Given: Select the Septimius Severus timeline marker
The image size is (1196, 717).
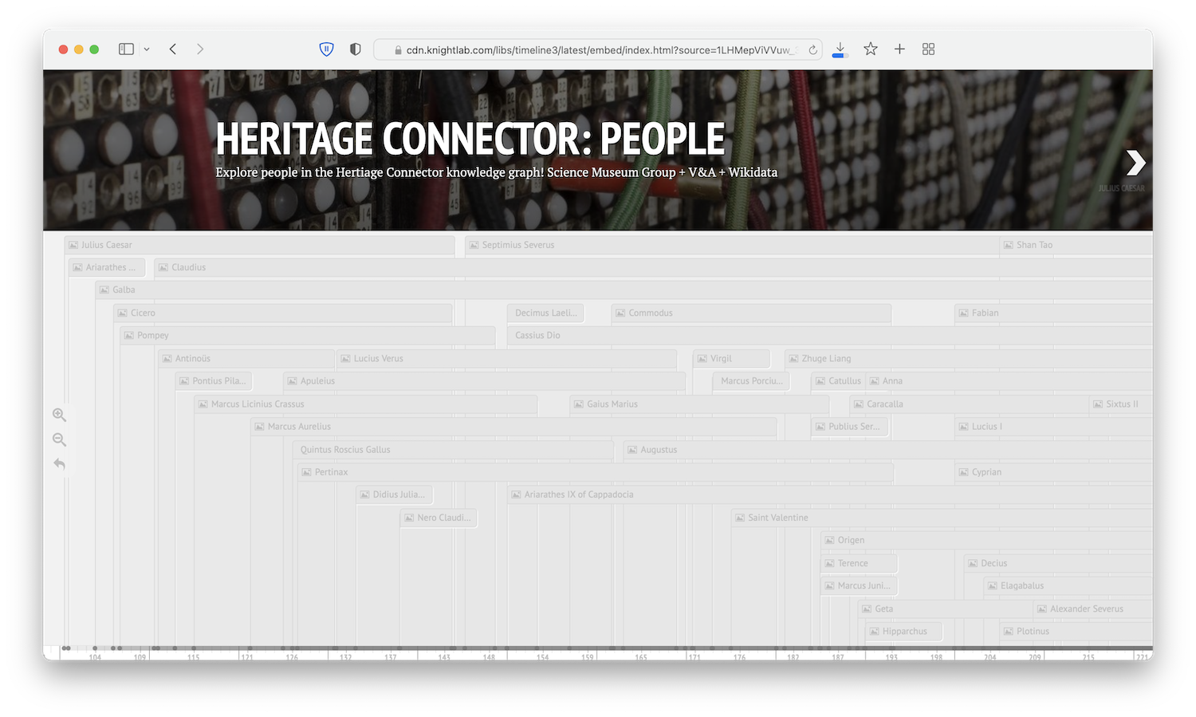Looking at the screenshot, I should coord(731,245).
